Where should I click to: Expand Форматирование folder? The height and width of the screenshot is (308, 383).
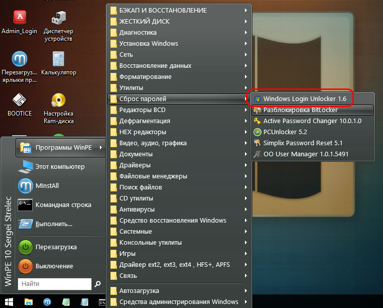[x=180, y=77]
